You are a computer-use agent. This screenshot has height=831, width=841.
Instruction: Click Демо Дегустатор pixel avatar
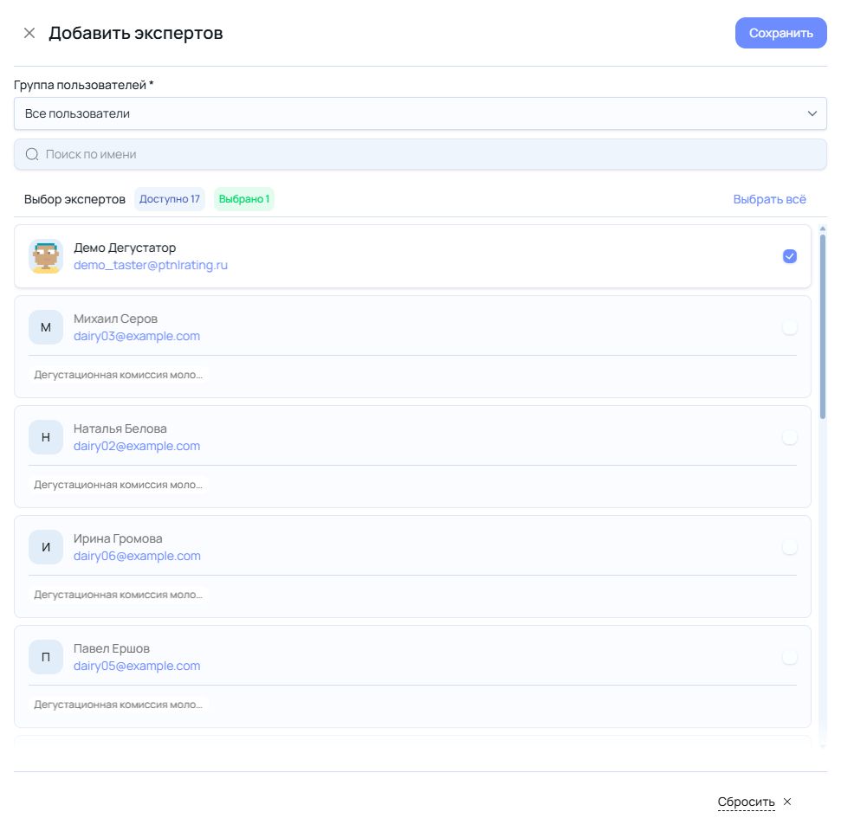click(x=46, y=256)
